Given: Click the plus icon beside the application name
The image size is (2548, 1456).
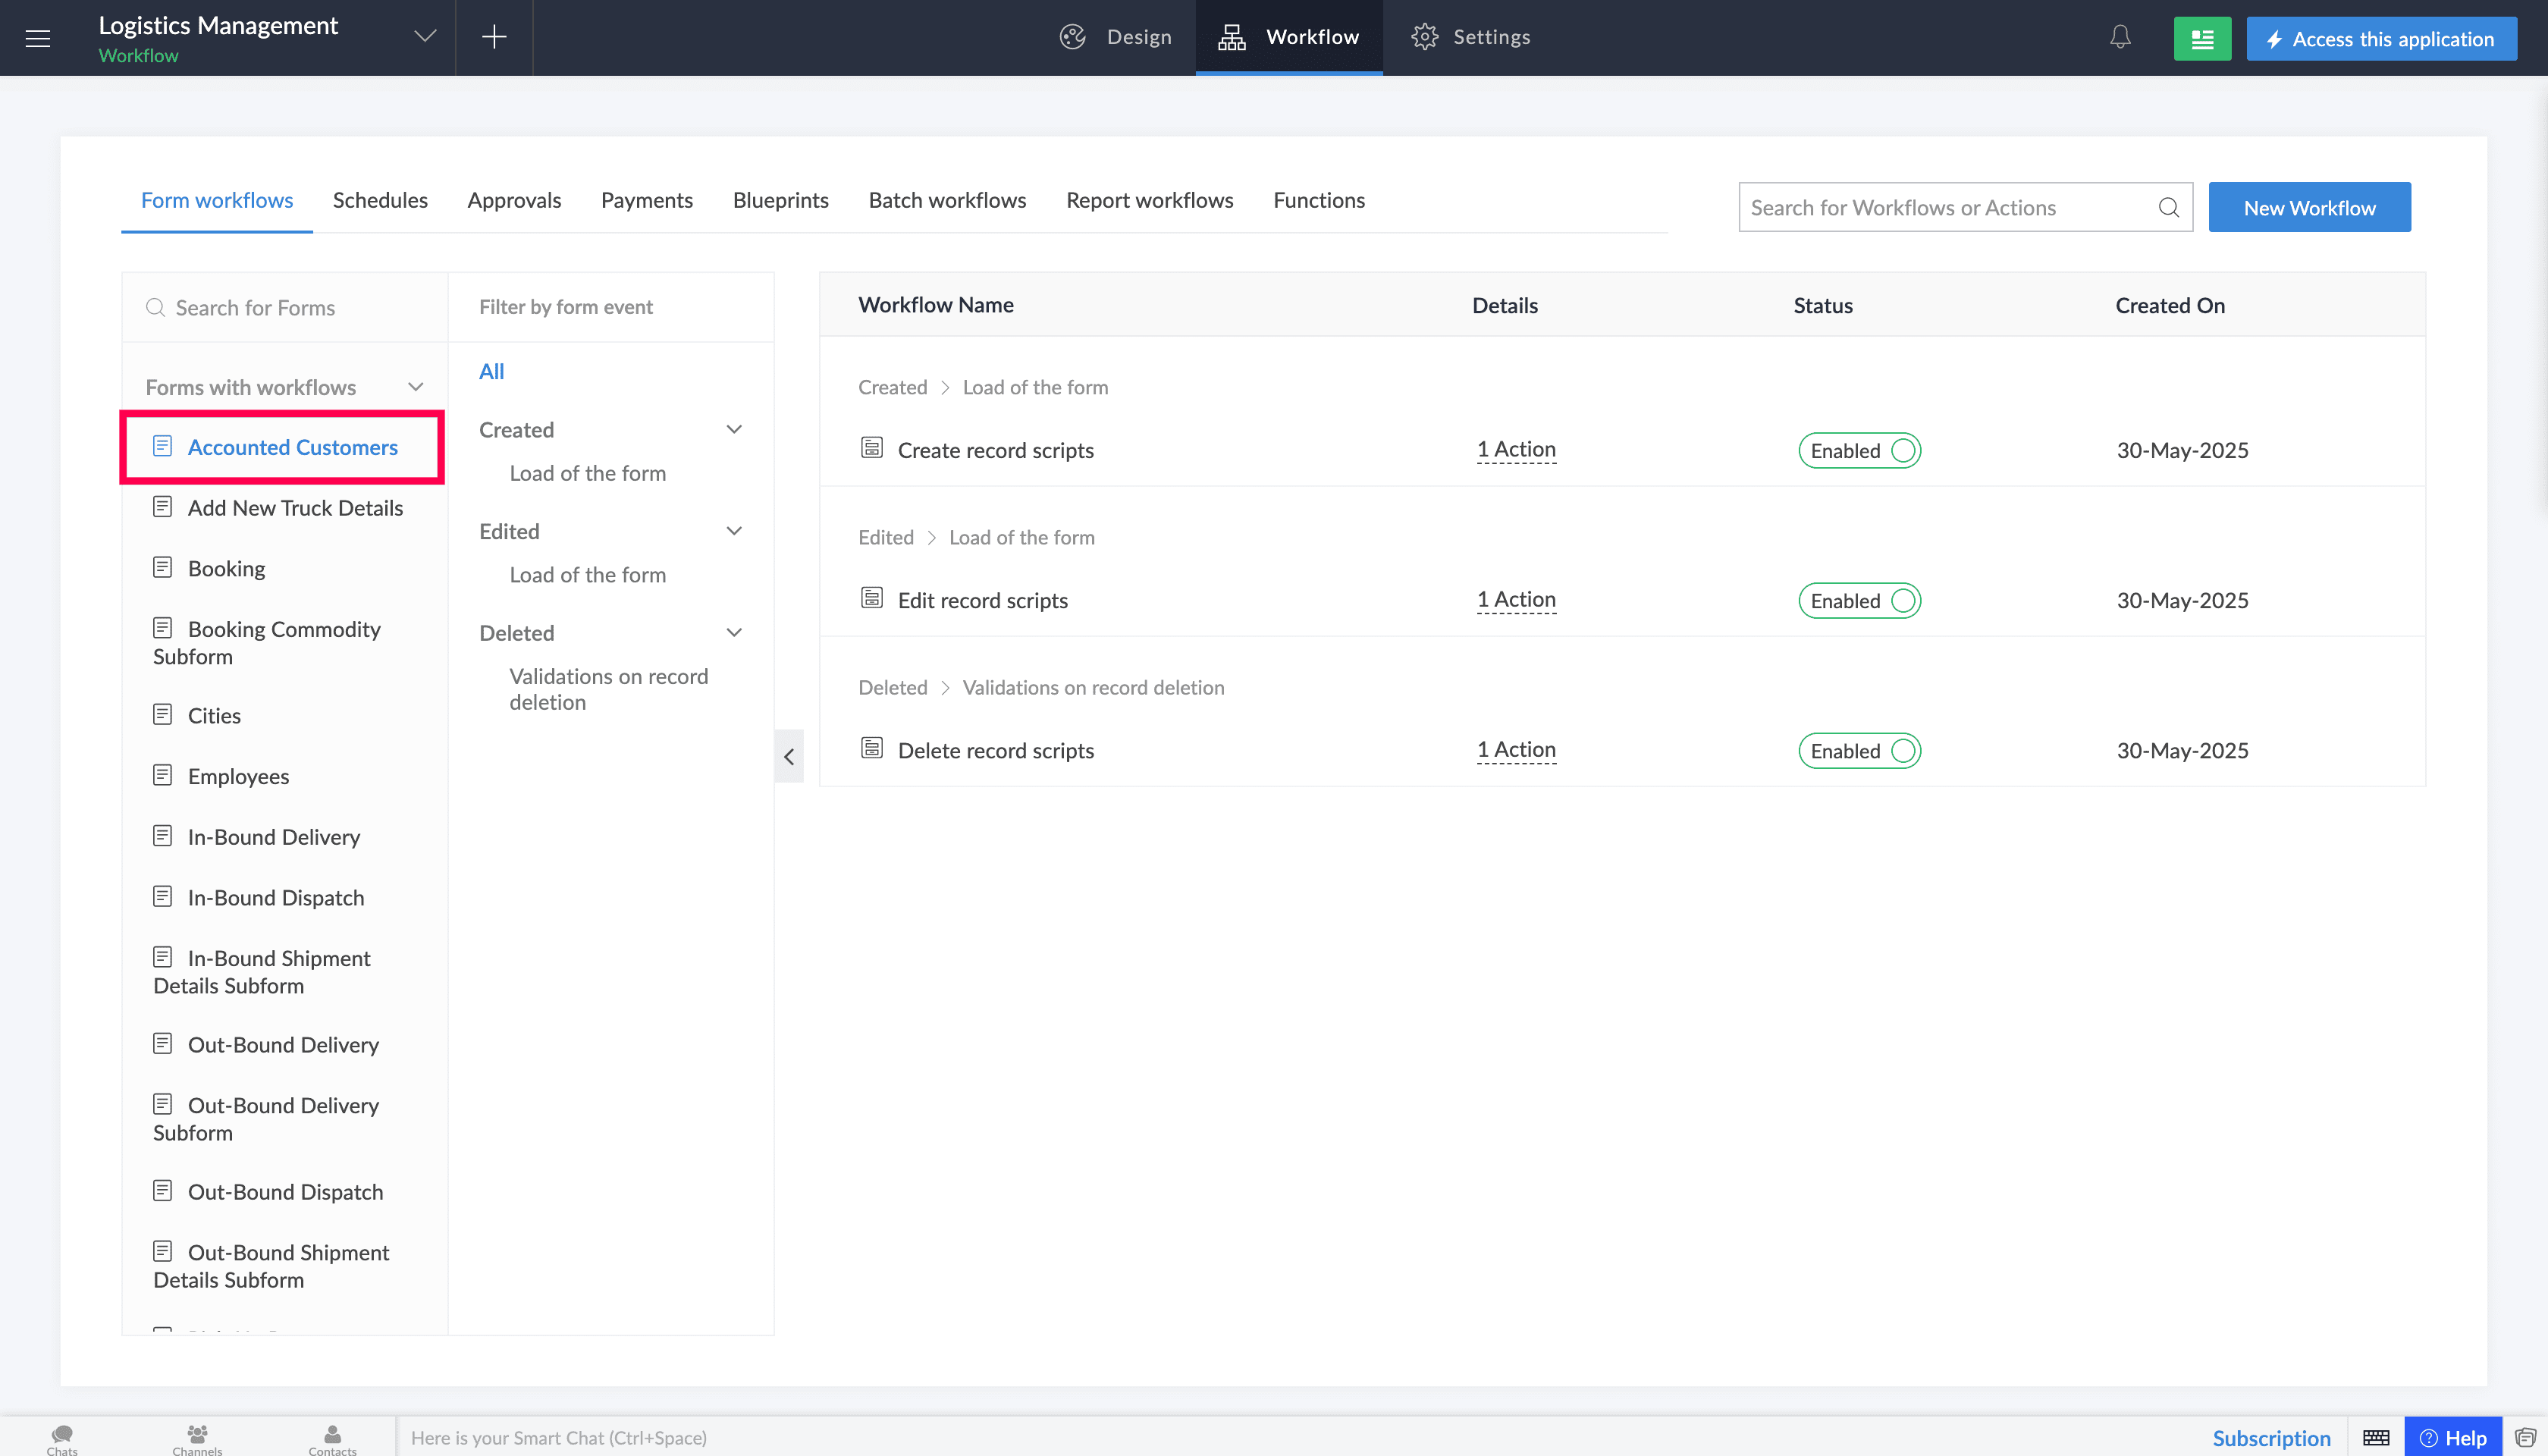Looking at the screenshot, I should pos(494,38).
